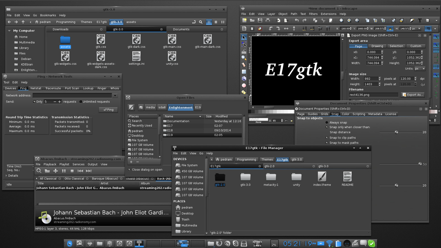The image size is (441, 248).
Task: Open Playlist menu in Abacus player
Action: pyautogui.click(x=64, y=165)
